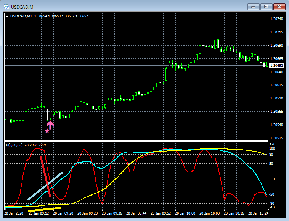Click time axis label 20 Jan 09:12
The height and width of the screenshot is (221, 289).
(x=39, y=213)
